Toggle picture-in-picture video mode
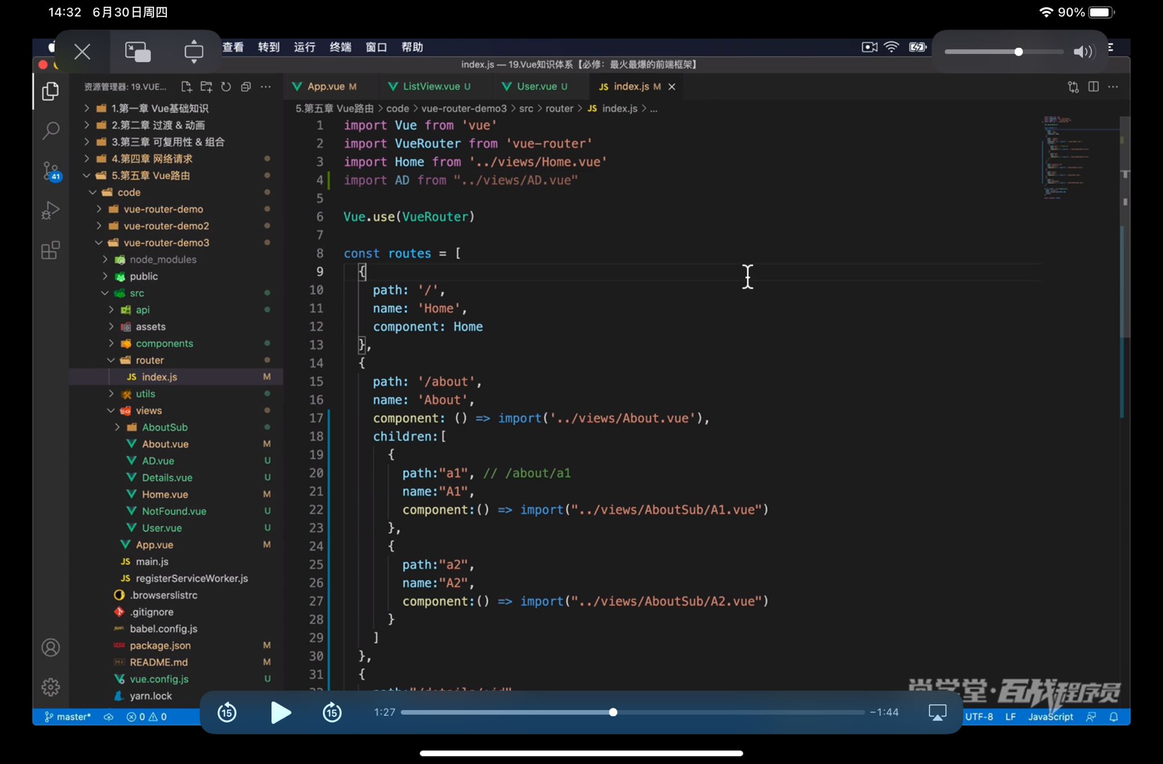The width and height of the screenshot is (1163, 764). click(x=138, y=52)
